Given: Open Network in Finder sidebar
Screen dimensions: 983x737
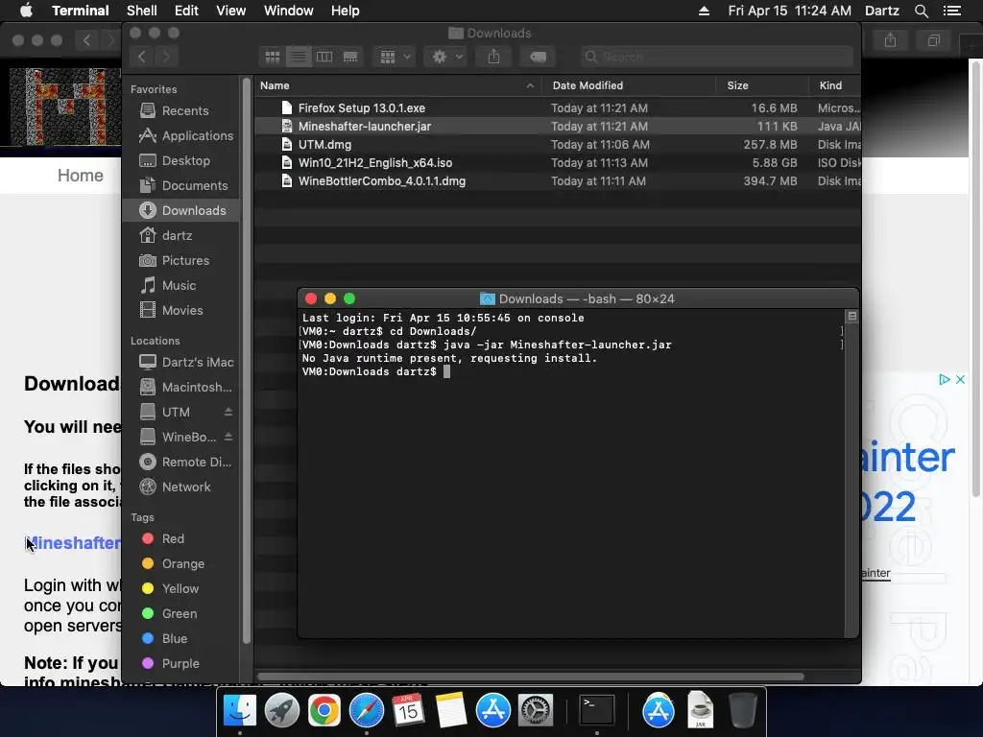Looking at the screenshot, I should coord(180,487).
